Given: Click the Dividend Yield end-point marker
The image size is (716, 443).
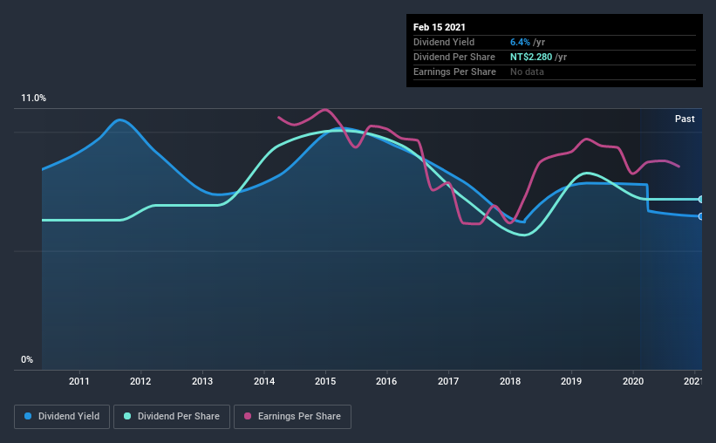Looking at the screenshot, I should click(x=700, y=216).
